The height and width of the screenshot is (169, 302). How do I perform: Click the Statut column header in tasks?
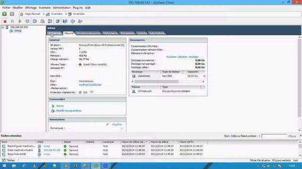pos(74,142)
